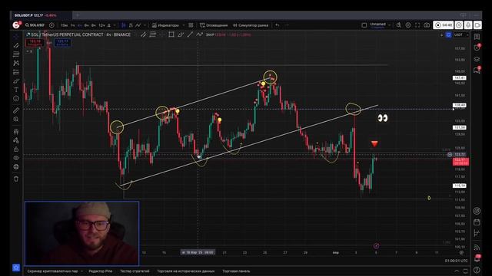Click the 04:48 recording timer button
This screenshot has height=276, width=492.
coord(444,25)
